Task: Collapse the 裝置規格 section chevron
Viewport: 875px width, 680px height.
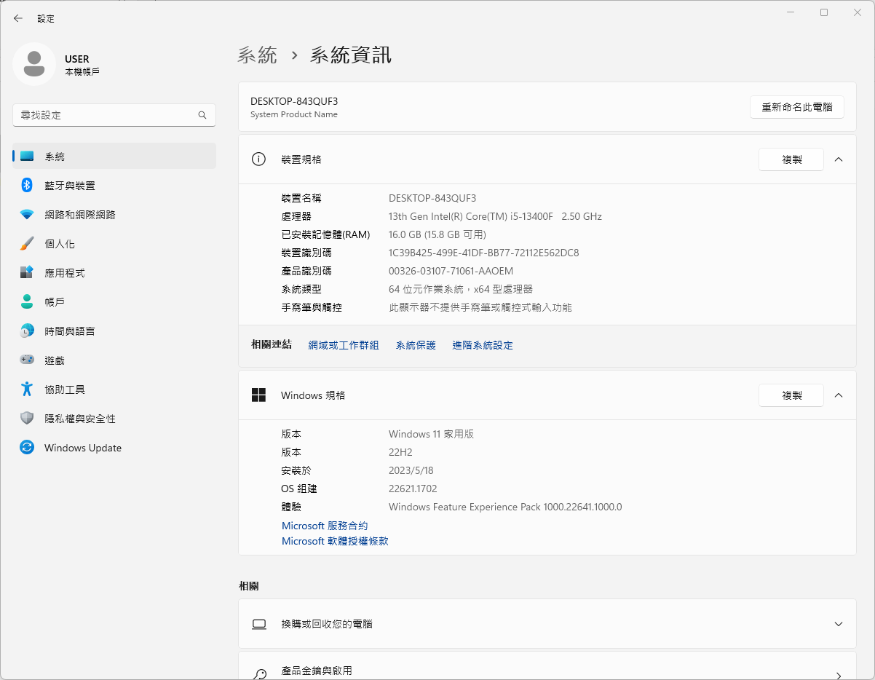Action: pyautogui.click(x=839, y=159)
